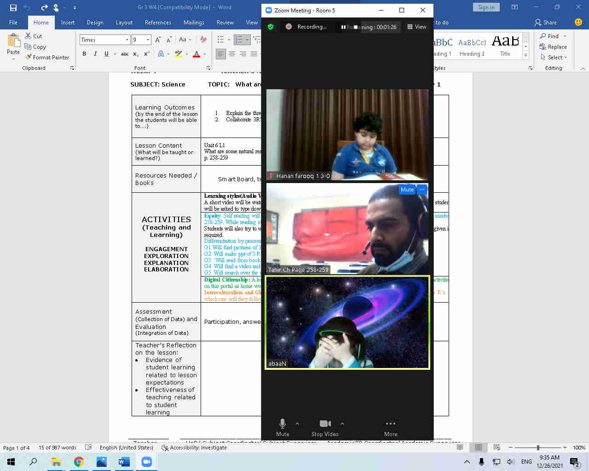
Task: Open the font name dropdown
Action: (127, 40)
